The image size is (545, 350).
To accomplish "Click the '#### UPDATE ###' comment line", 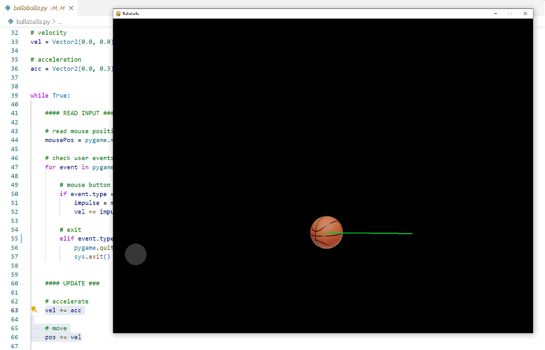I will 72,283.
